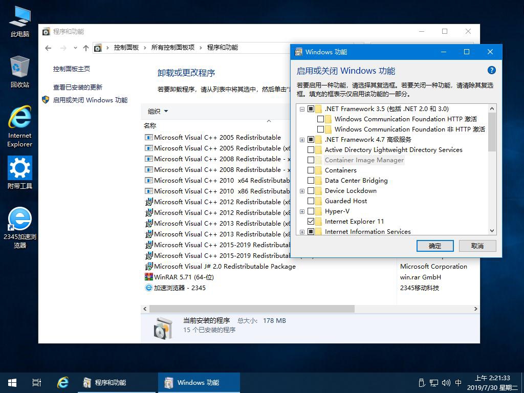The width and height of the screenshot is (524, 393).
Task: Click features list scroll up arrow
Action: (492, 108)
